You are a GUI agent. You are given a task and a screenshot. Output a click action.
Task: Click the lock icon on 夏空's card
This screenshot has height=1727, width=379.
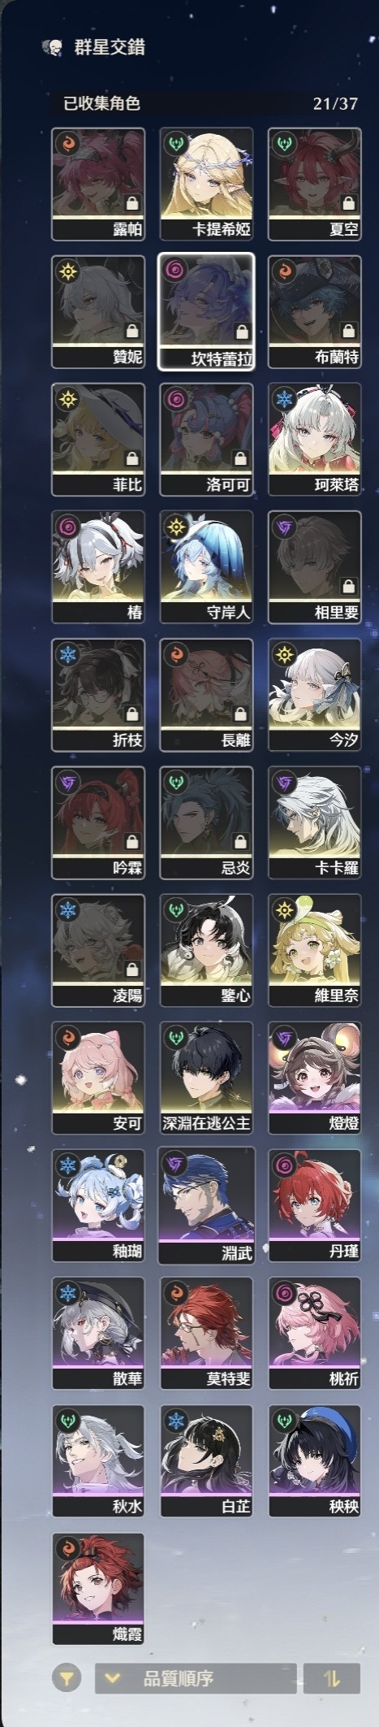point(348,203)
